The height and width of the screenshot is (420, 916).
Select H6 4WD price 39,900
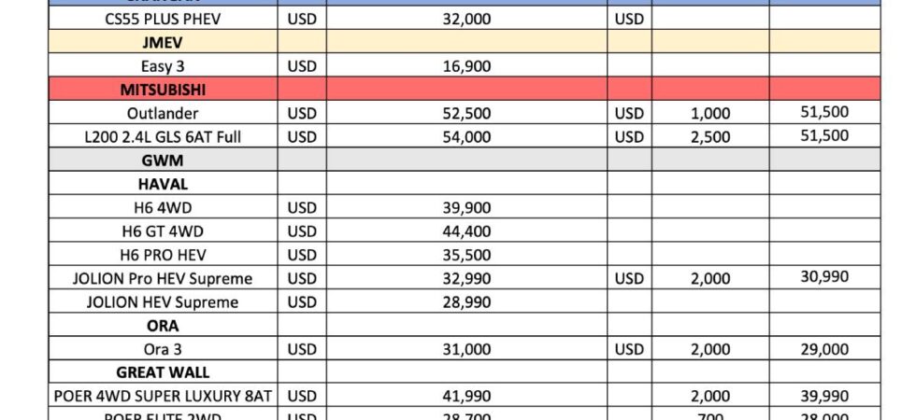point(466,207)
